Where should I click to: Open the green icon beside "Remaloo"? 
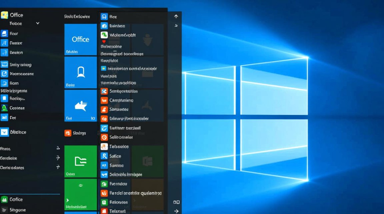tap(104, 184)
